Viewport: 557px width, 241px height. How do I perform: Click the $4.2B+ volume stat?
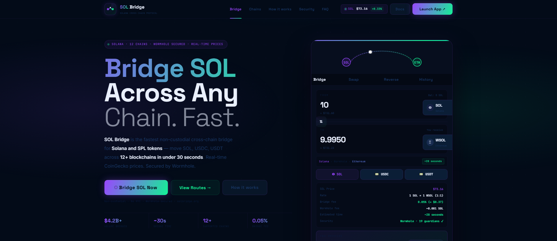click(x=113, y=221)
